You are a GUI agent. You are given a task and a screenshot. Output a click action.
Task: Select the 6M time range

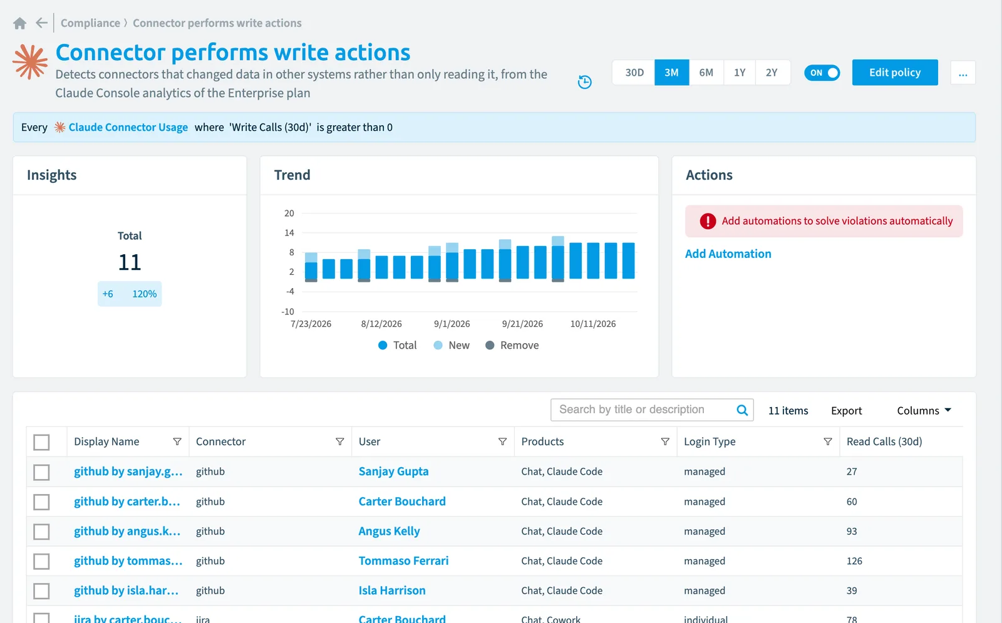pos(706,73)
